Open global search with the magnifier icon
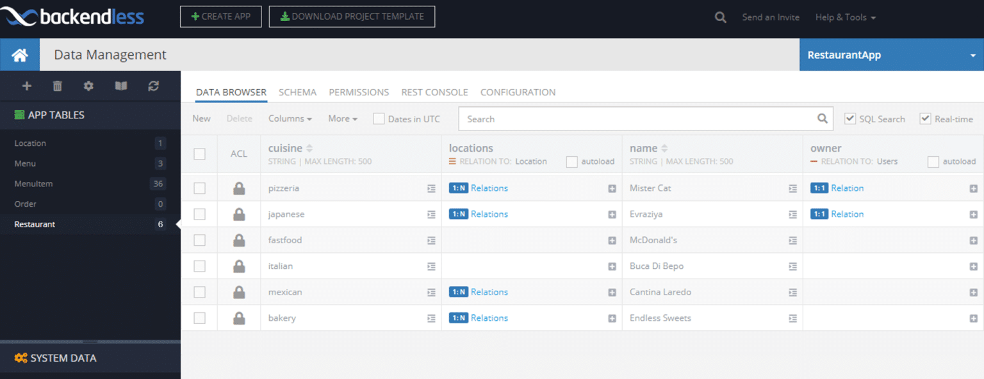 pos(720,17)
